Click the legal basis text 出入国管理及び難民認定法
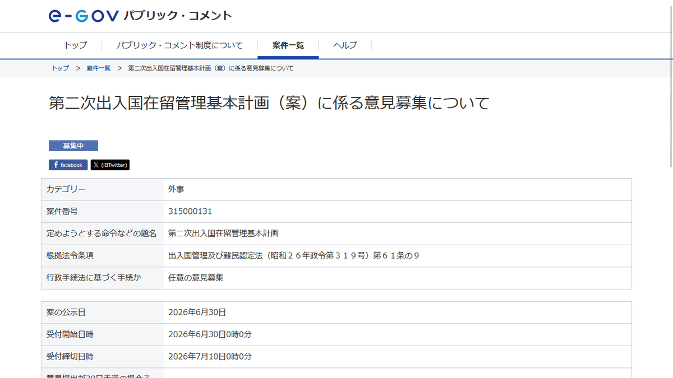Screen dimensions: 673x378 (x=215, y=255)
